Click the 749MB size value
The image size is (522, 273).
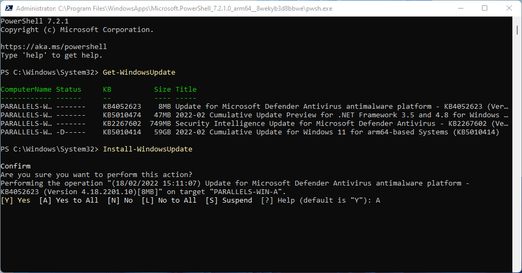pyautogui.click(x=160, y=124)
